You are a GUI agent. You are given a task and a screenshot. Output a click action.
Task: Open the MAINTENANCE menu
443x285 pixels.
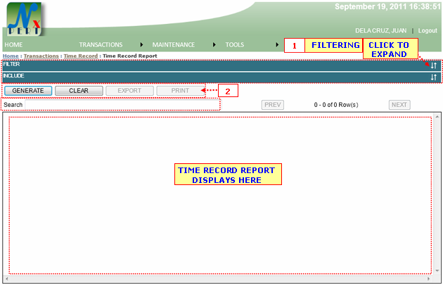[174, 44]
